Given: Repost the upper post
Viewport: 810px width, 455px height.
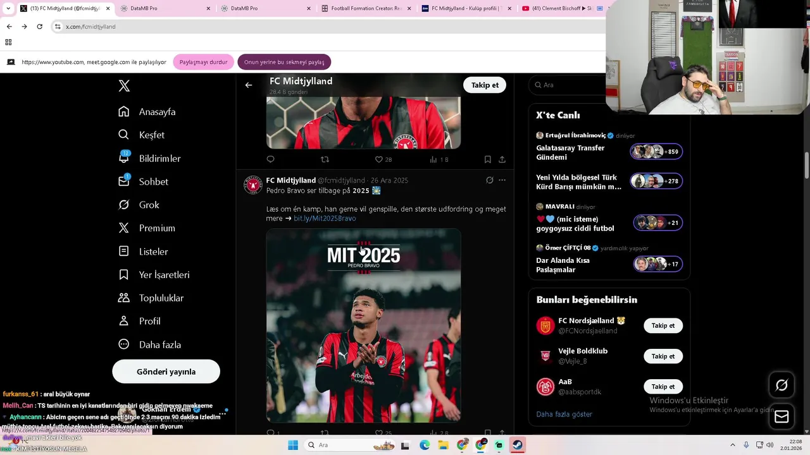Looking at the screenshot, I should pos(325,159).
